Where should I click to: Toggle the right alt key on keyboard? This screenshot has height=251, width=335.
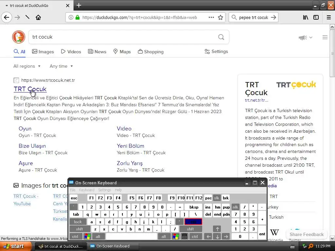pos(164,237)
